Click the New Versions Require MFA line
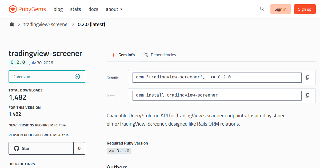320x168 pixels. [37, 125]
